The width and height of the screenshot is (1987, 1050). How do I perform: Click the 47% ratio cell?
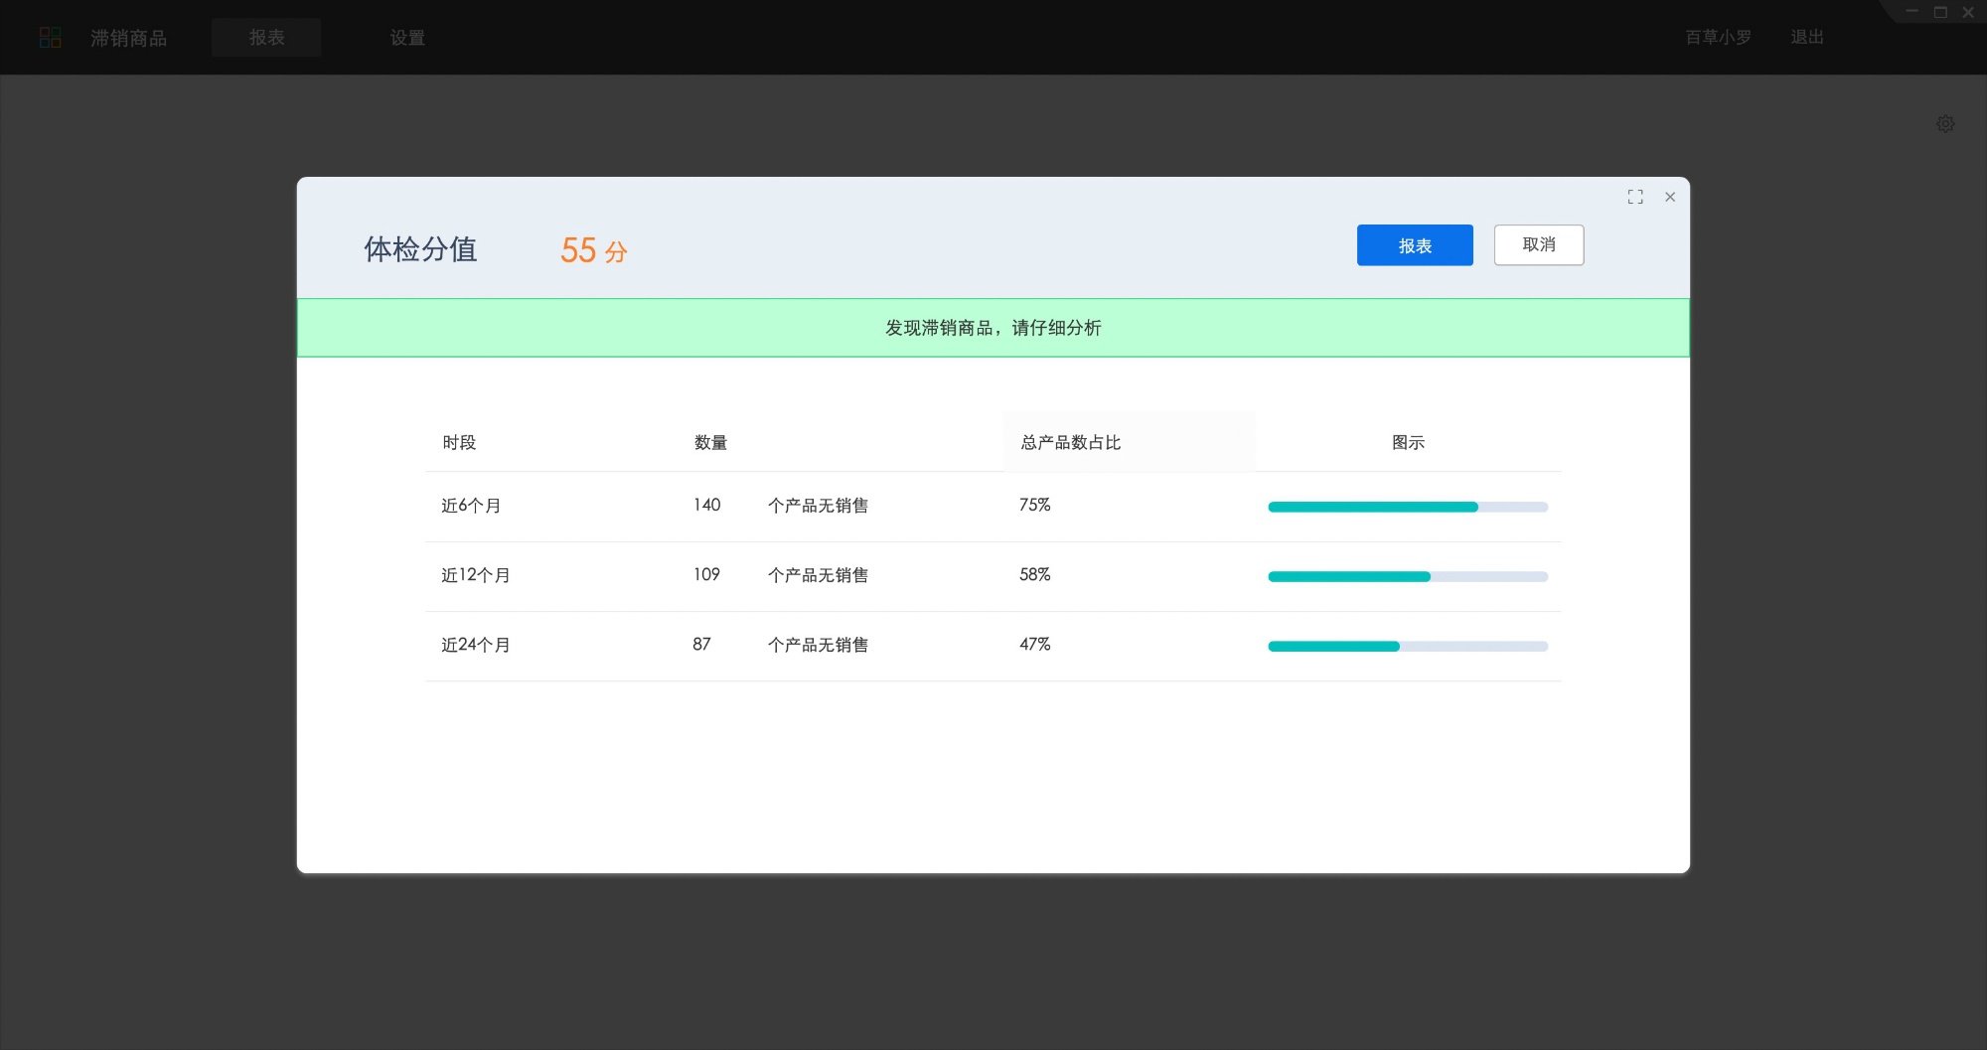coord(1034,644)
